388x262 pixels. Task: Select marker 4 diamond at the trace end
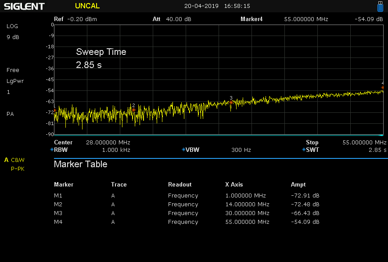coord(383,87)
